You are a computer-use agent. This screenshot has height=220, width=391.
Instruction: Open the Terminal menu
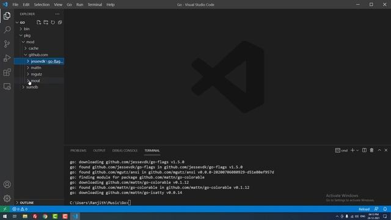95,4
